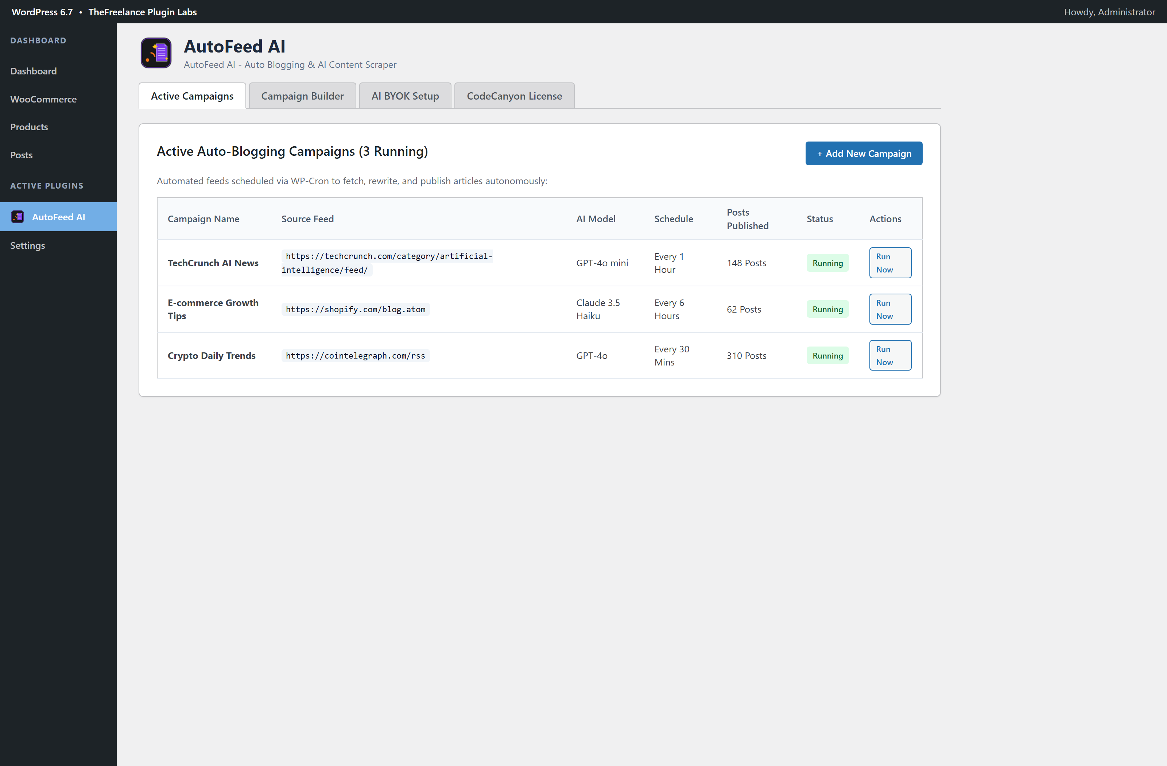The image size is (1167, 766).
Task: Click WordPress 6.7 in the admin bar
Action: coord(42,12)
